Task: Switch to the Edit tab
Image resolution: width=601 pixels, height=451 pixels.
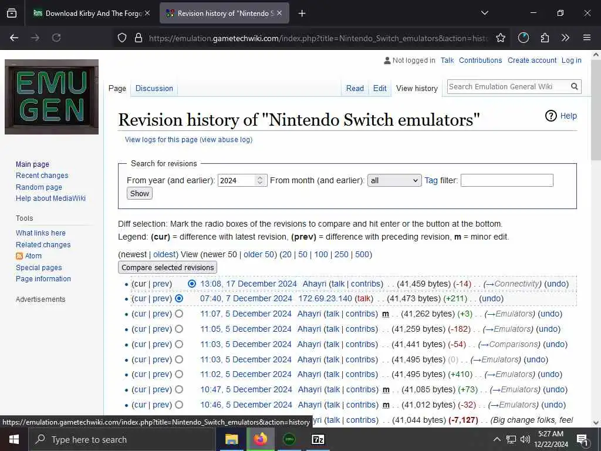Action: coord(380,88)
